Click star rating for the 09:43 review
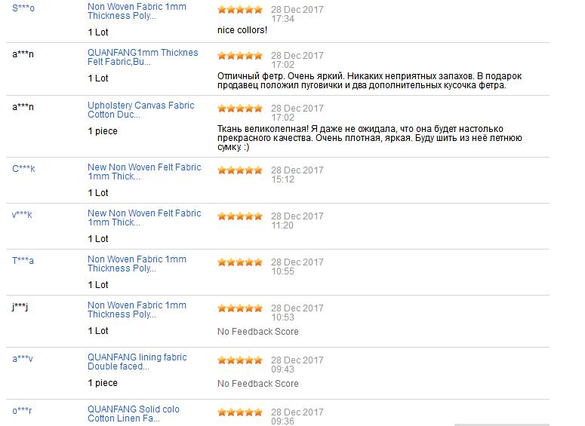 [240, 360]
